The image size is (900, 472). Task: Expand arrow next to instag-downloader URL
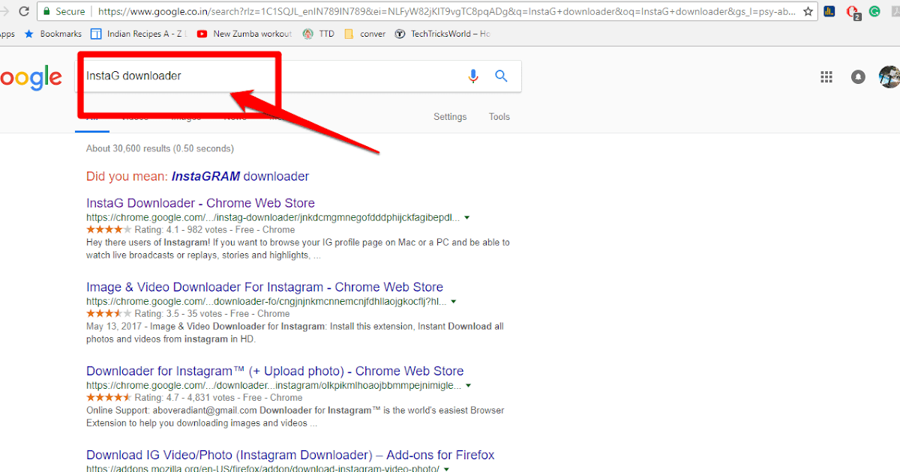pos(467,218)
